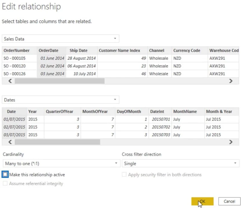Click right scroll arrow of Sales Data table
The height and width of the screenshot is (208, 241).
tap(231, 81)
